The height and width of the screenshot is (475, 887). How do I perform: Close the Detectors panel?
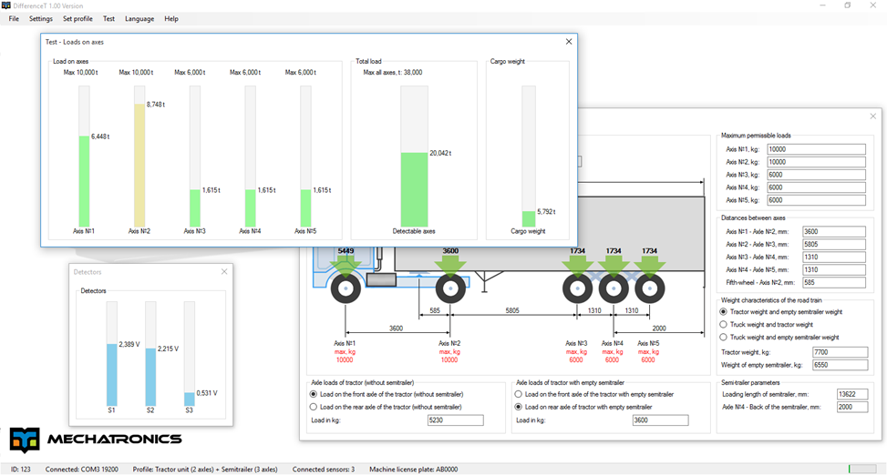click(224, 271)
